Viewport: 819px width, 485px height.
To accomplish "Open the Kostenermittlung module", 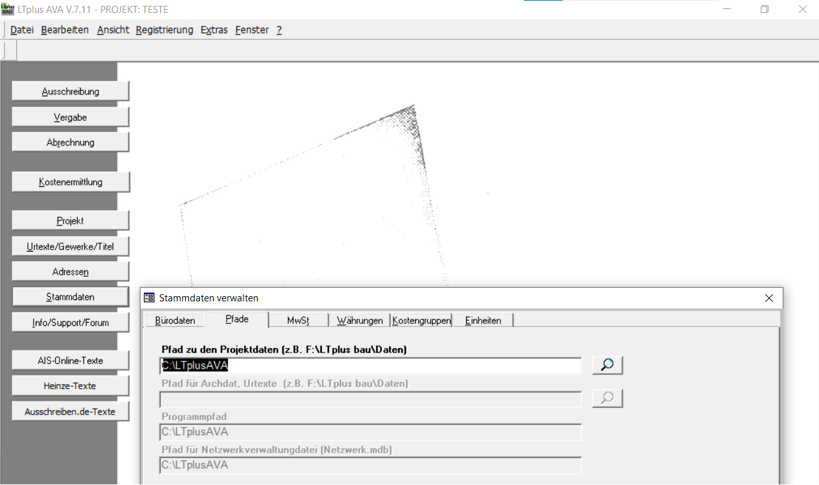I will [71, 182].
